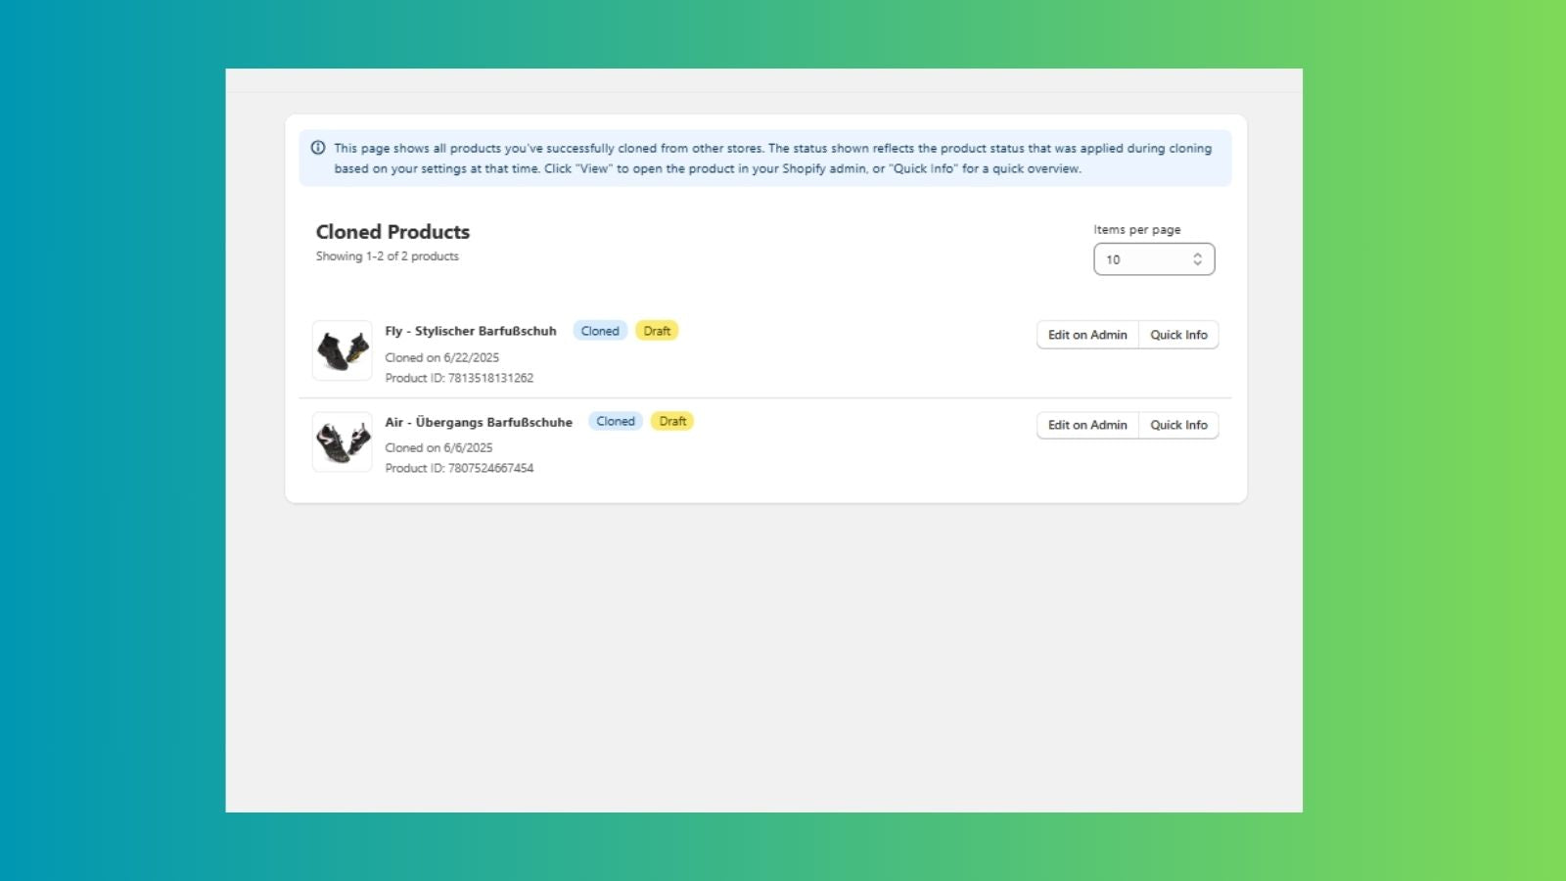The height and width of the screenshot is (881, 1566).
Task: Click the thumbnail of Fly barefoot shoe
Action: click(342, 350)
